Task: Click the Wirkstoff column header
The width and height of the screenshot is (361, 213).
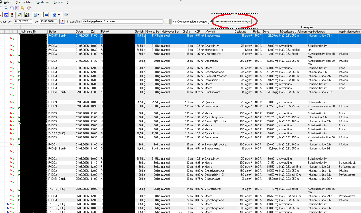Action: [219, 32]
